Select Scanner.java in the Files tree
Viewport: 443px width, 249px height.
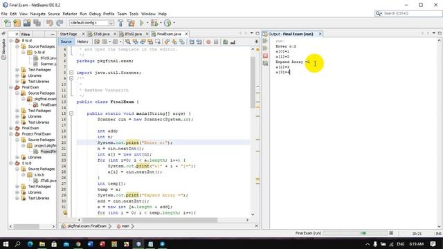click(44, 64)
